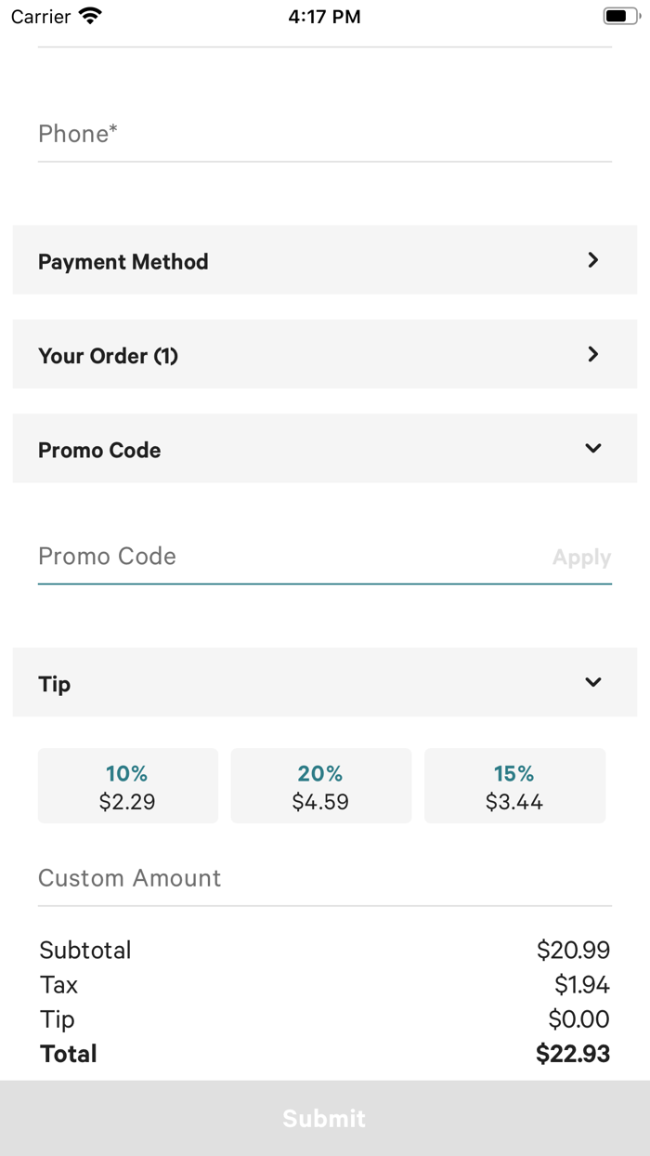
Task: Open Payment Method via right chevron
Action: click(x=593, y=260)
